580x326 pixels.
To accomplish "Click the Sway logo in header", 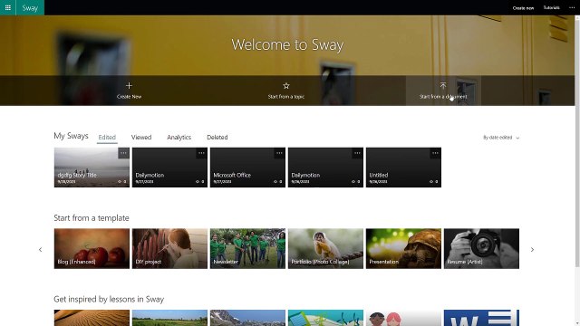I will [30, 7].
